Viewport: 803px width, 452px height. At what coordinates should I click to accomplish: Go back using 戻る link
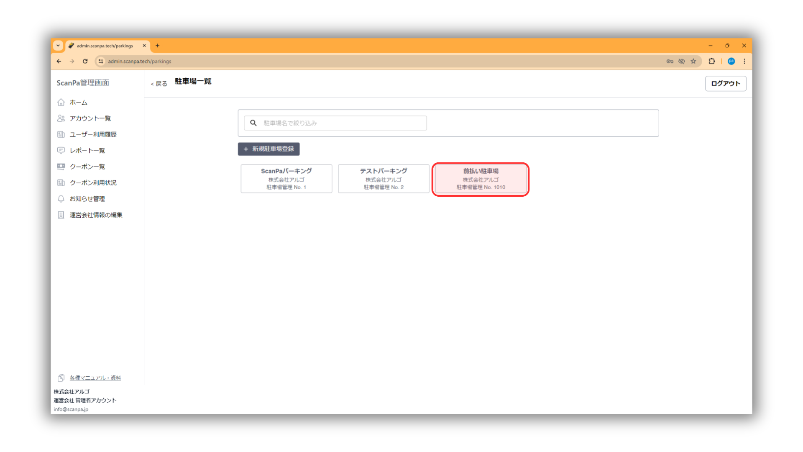(x=159, y=84)
